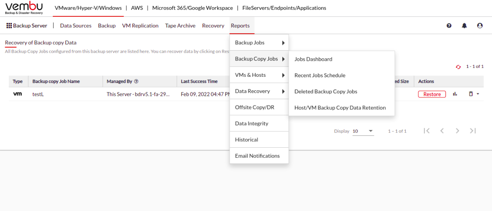Click the This Server - bdrv5.1 cell
492x211 pixels.
[138, 94]
